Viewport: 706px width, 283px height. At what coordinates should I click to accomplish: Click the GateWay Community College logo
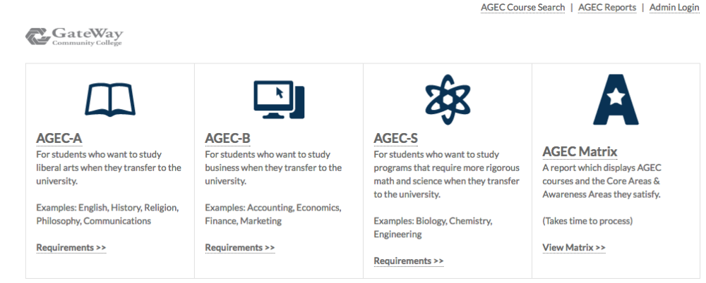coord(74,37)
